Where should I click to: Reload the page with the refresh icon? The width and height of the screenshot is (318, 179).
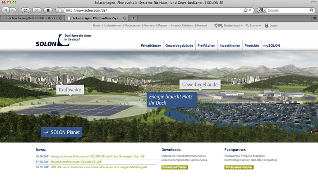click(25, 10)
